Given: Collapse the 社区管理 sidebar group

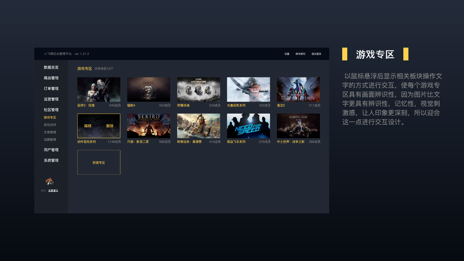Looking at the screenshot, I should [51, 110].
